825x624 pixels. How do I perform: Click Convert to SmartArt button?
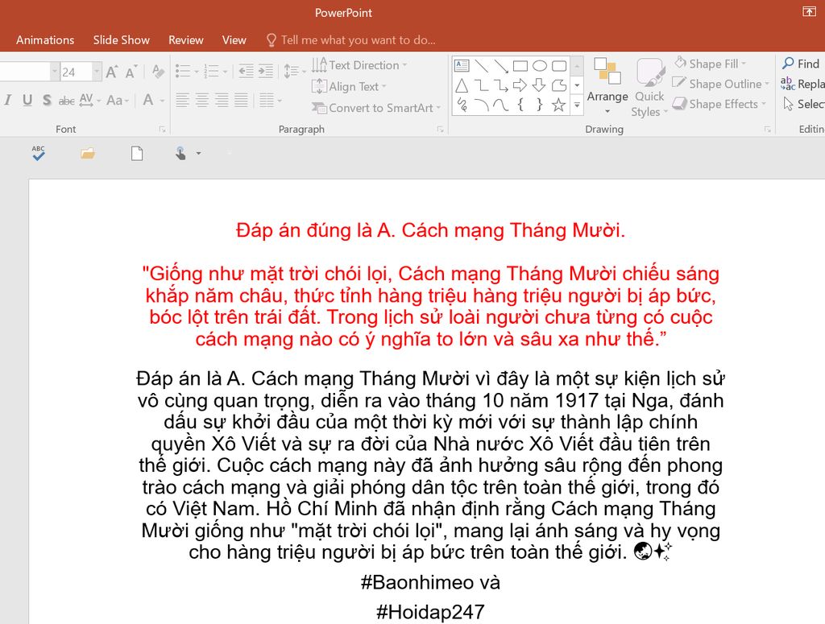point(376,108)
